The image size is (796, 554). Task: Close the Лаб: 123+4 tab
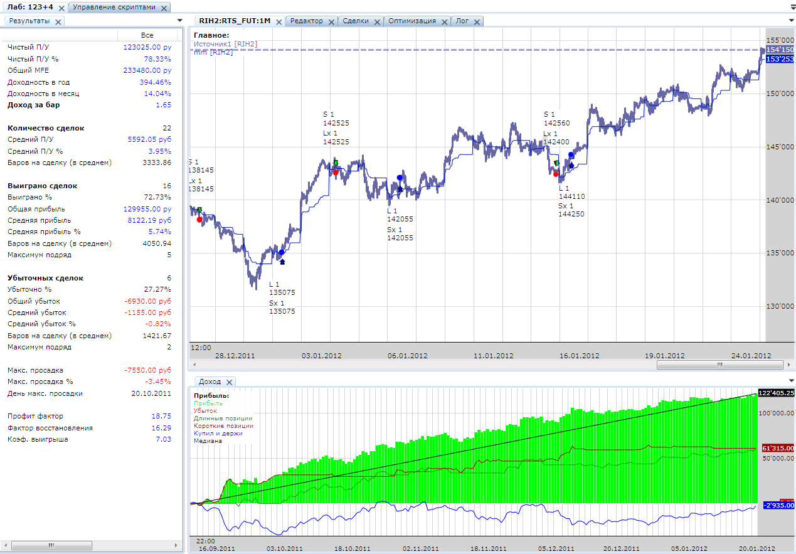[x=60, y=8]
